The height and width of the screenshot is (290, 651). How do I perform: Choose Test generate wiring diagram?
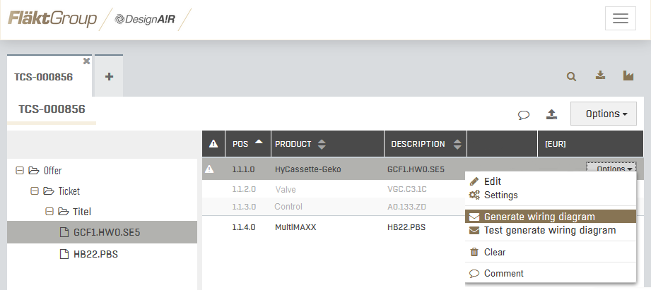549,230
